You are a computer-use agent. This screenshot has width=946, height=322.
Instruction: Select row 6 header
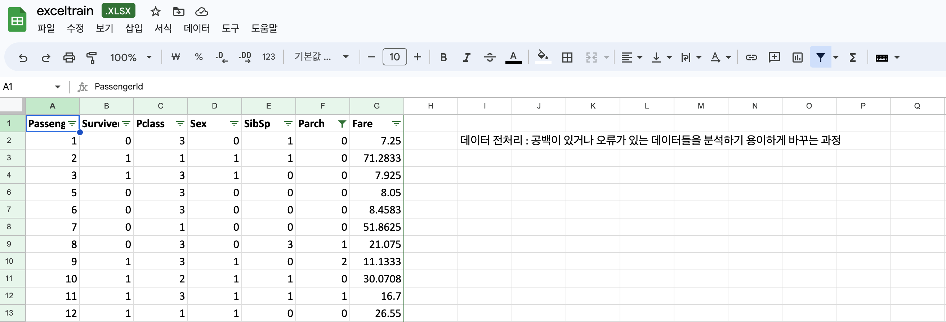tap(13, 192)
